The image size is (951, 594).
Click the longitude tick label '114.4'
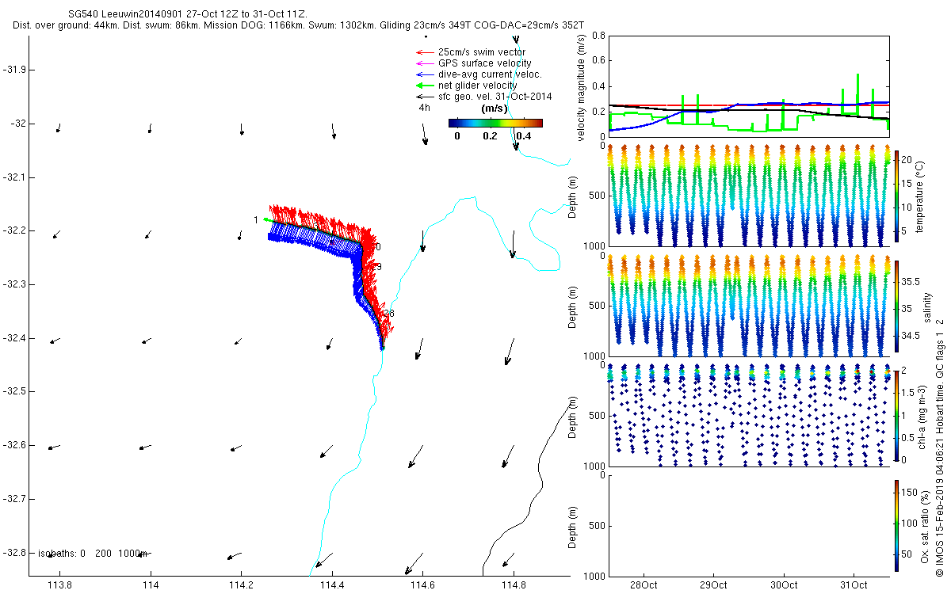tap(332, 585)
